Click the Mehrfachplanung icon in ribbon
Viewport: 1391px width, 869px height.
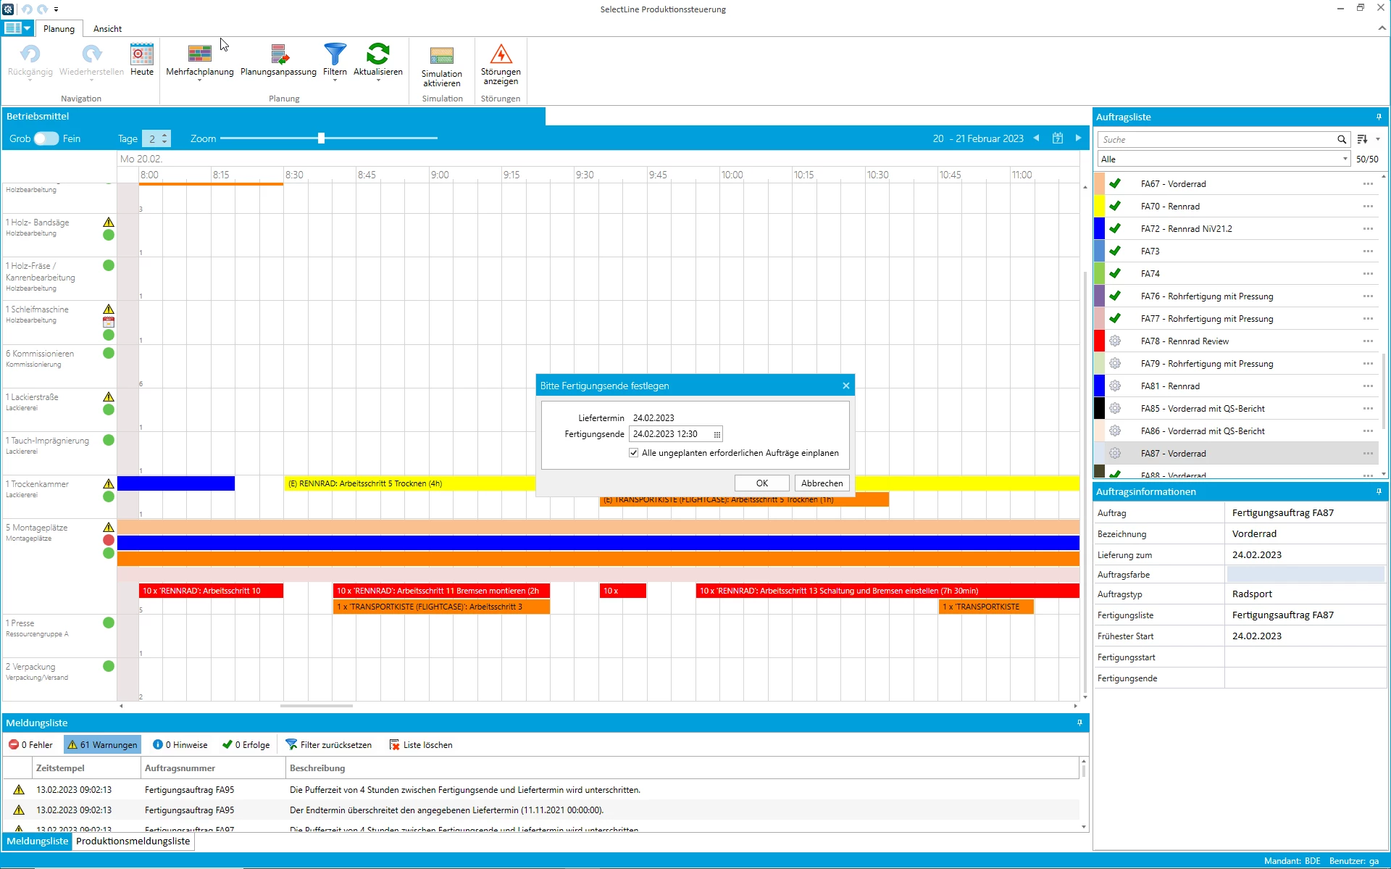click(199, 57)
